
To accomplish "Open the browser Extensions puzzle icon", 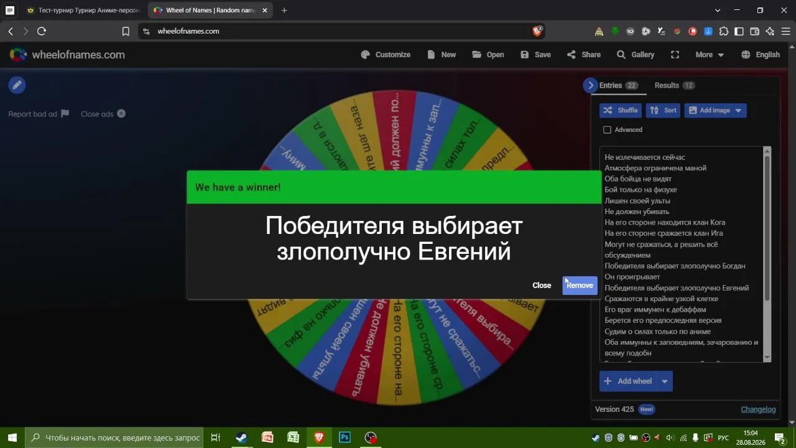I will (724, 31).
